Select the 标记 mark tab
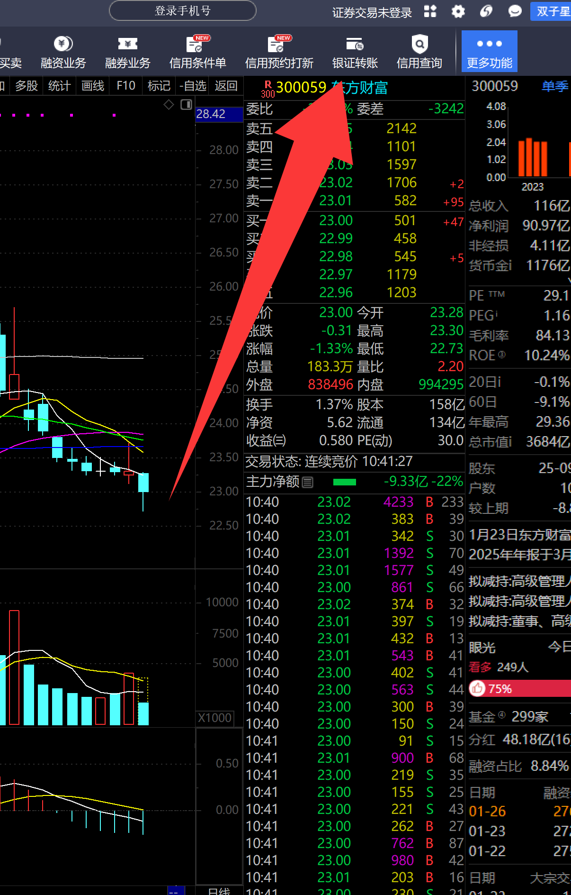The width and height of the screenshot is (571, 895). (x=159, y=86)
